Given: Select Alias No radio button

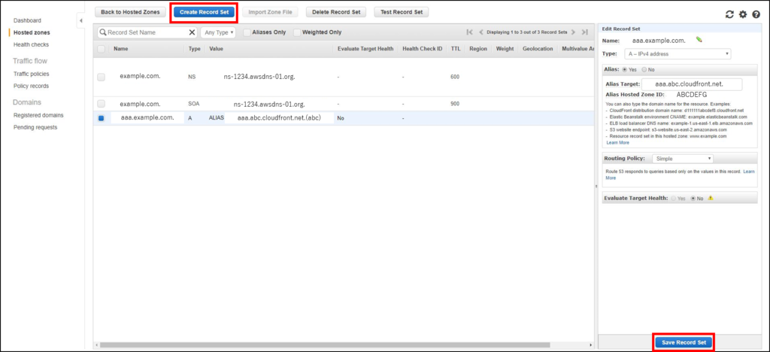Looking at the screenshot, I should click(644, 70).
